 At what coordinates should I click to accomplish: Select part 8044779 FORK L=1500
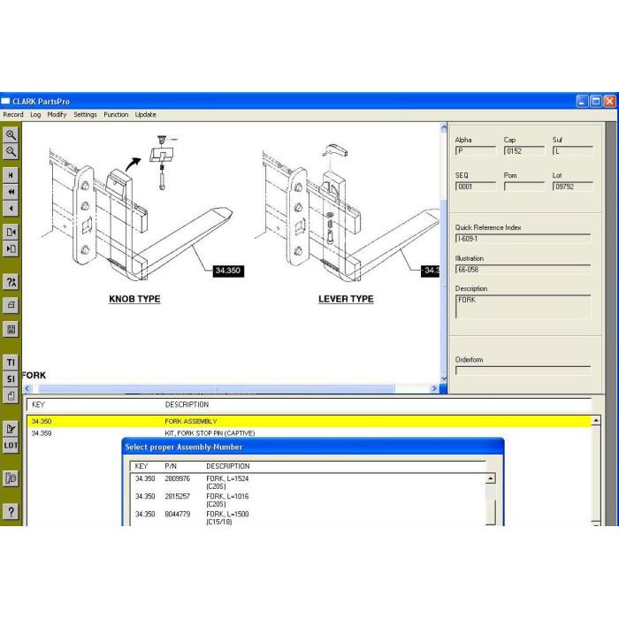coord(309,517)
